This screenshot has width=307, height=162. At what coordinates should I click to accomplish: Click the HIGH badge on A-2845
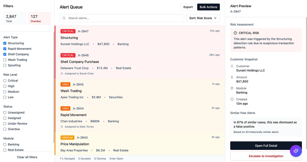coord(65,84)
